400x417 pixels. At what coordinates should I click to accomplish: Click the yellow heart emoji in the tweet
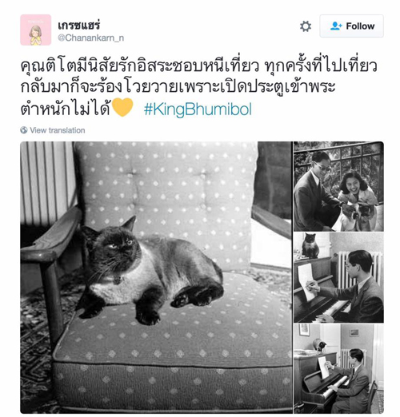[x=122, y=107]
